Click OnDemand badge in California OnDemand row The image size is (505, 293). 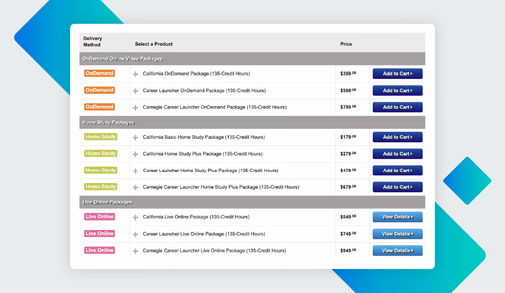pyautogui.click(x=100, y=73)
